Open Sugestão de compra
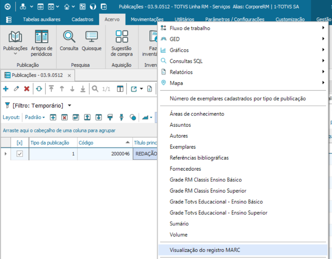 (122, 43)
